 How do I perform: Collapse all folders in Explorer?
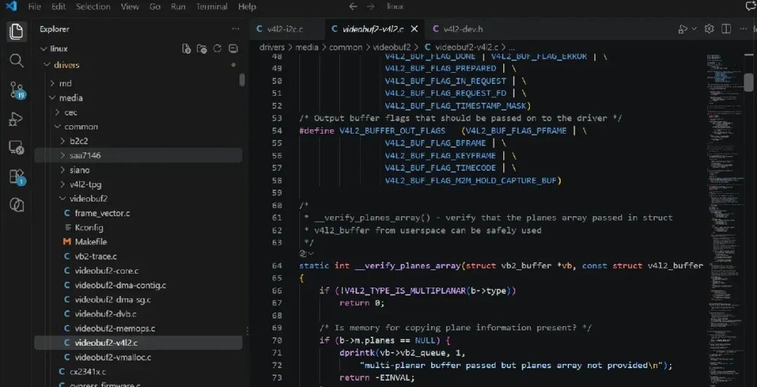point(233,49)
